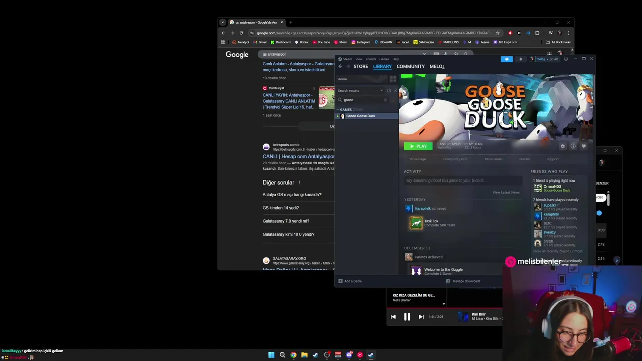Click Chrome back arrow button
The height and width of the screenshot is (361, 642).
223,33
